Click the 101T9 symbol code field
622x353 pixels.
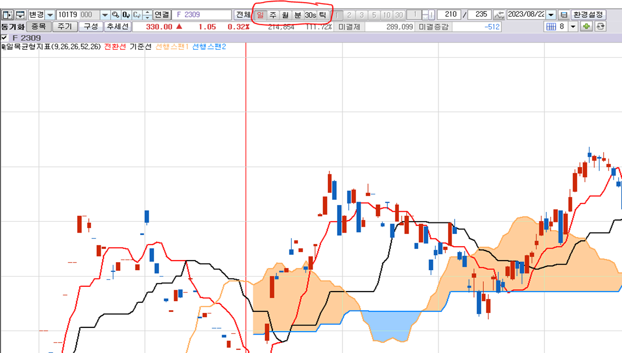tap(78, 15)
